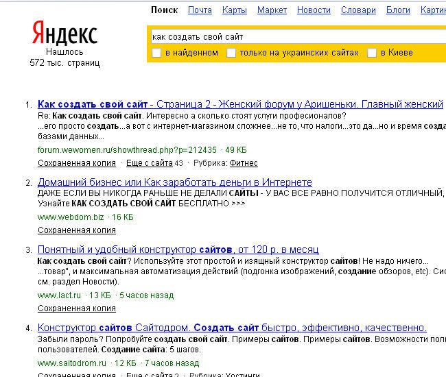Go to Блоги section

(x=398, y=10)
